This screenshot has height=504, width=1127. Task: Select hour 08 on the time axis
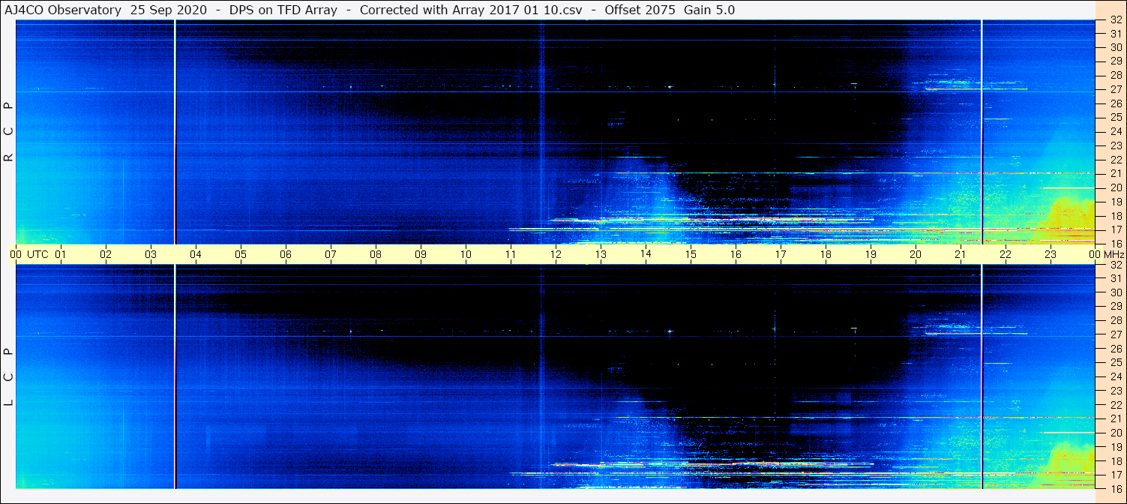pyautogui.click(x=376, y=254)
